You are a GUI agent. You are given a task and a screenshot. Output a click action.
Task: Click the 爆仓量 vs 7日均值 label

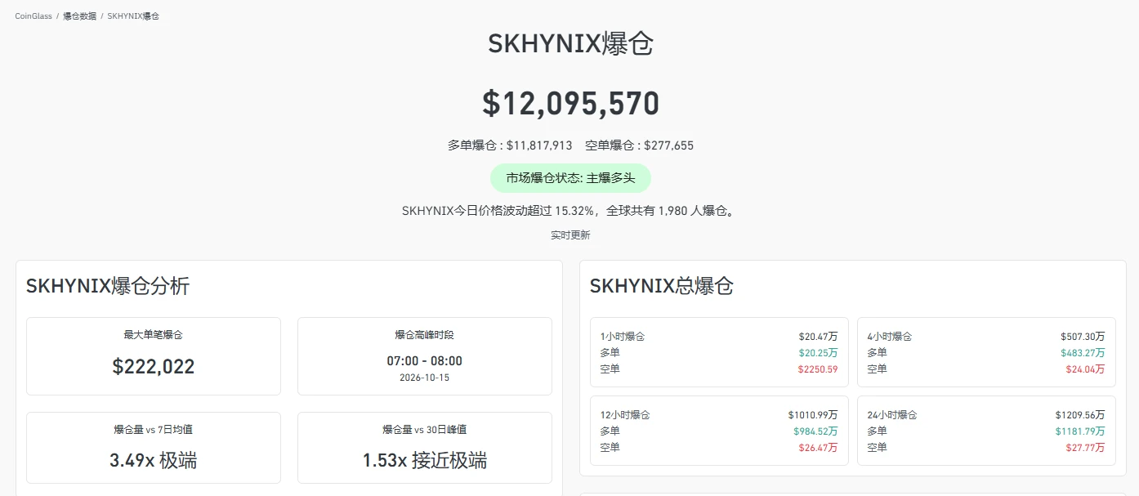pyautogui.click(x=154, y=430)
